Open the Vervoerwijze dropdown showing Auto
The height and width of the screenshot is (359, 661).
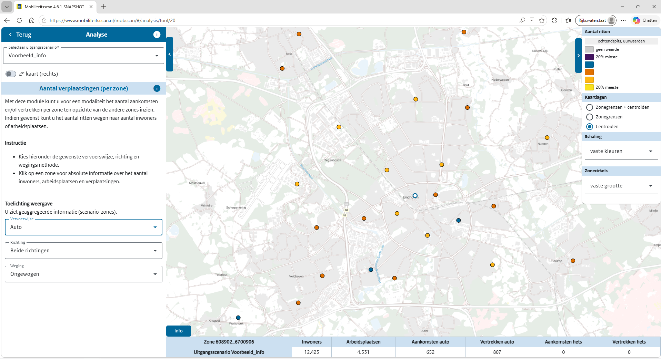point(83,227)
